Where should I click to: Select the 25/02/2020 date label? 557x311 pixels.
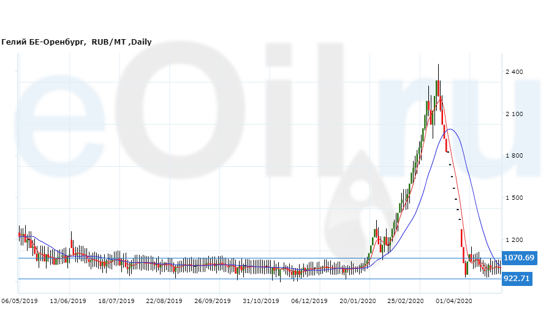coord(406,301)
